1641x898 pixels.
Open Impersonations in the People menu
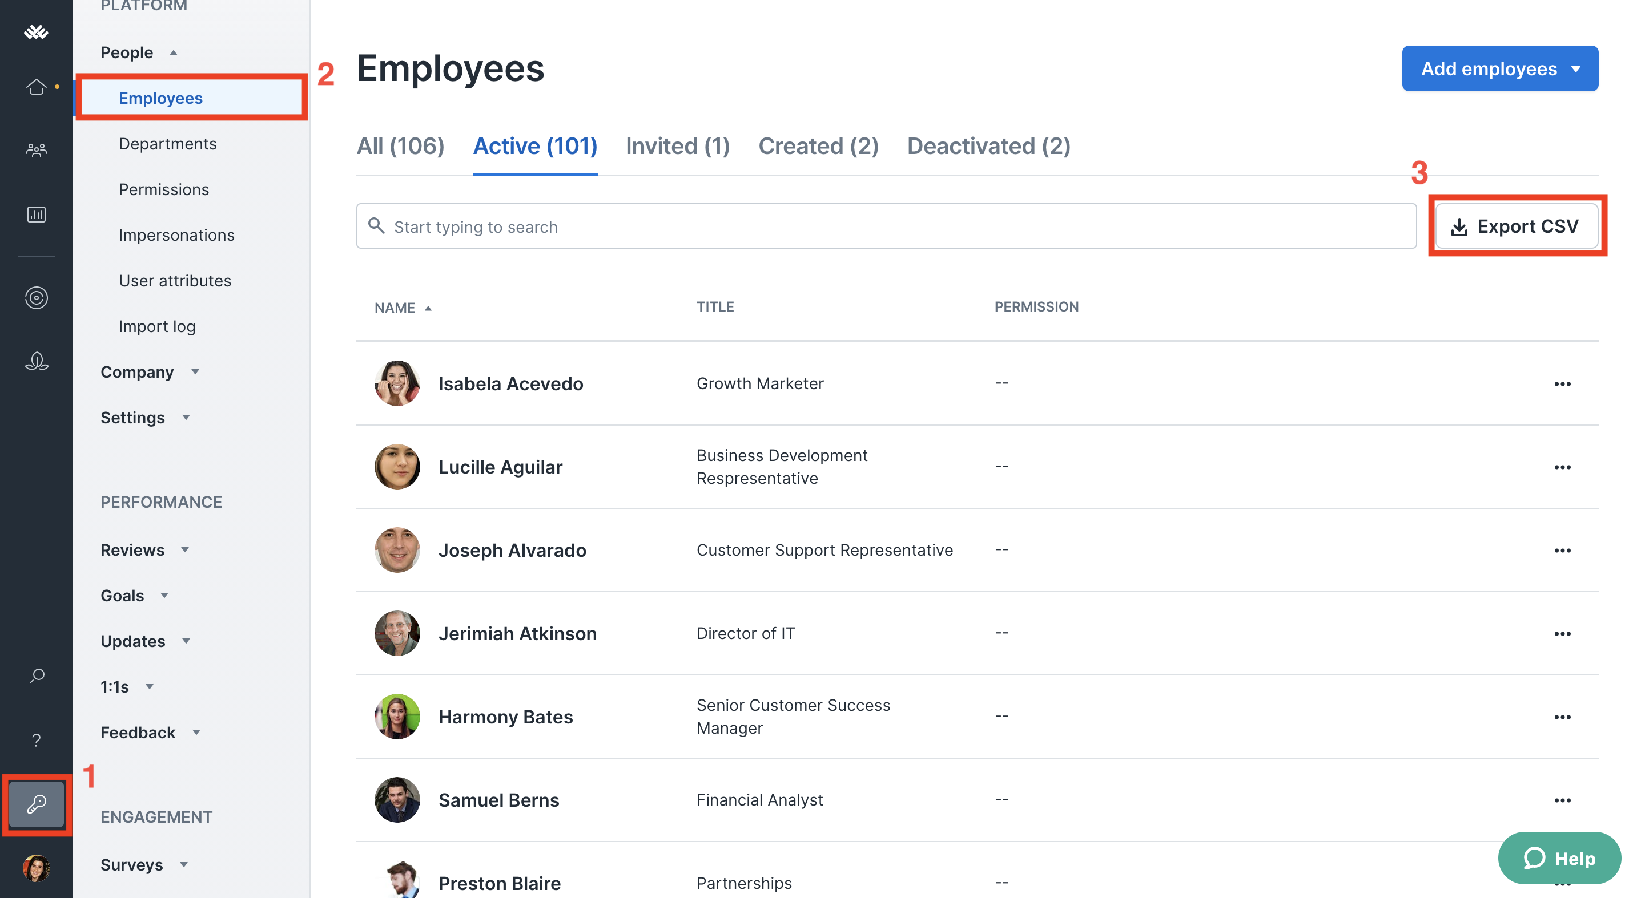click(176, 236)
